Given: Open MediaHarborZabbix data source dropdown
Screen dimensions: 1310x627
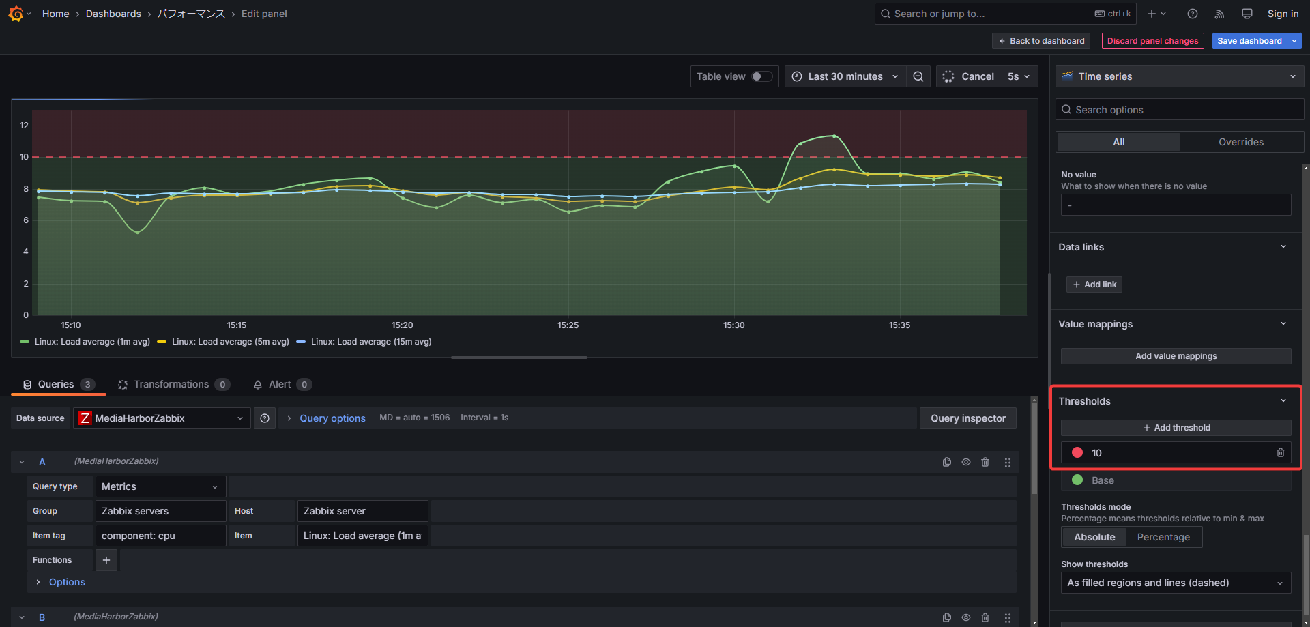Looking at the screenshot, I should [x=162, y=418].
